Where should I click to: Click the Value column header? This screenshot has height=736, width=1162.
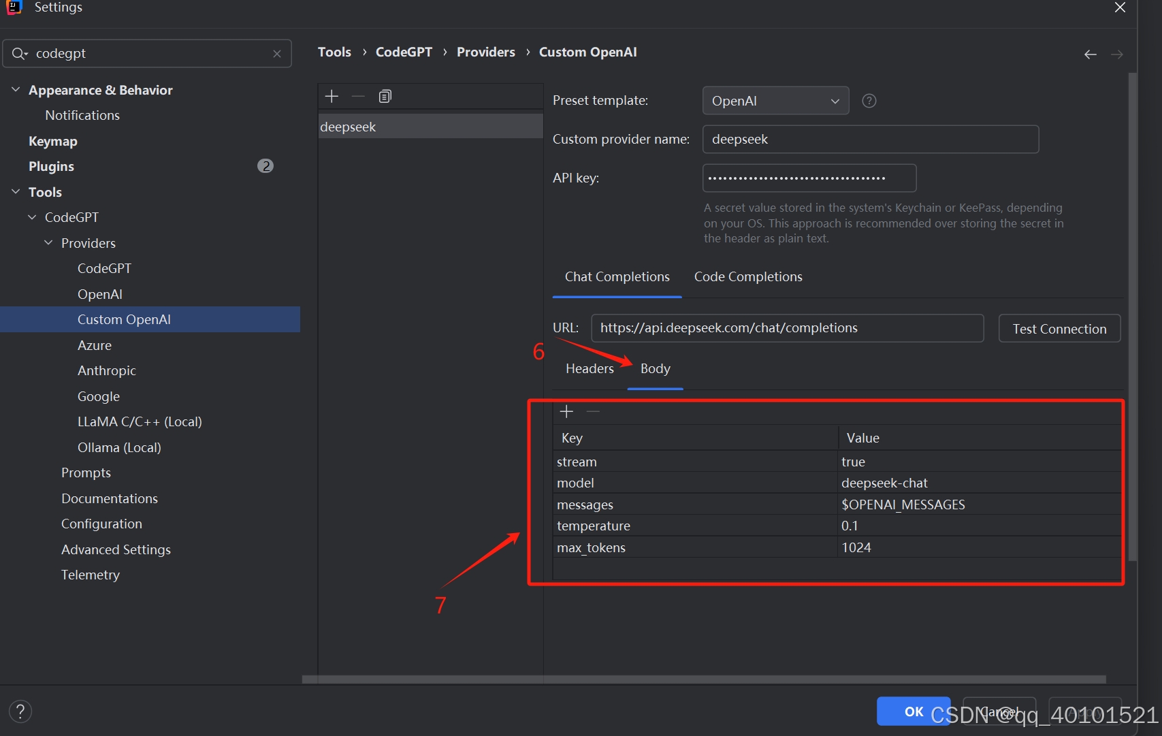click(x=980, y=438)
